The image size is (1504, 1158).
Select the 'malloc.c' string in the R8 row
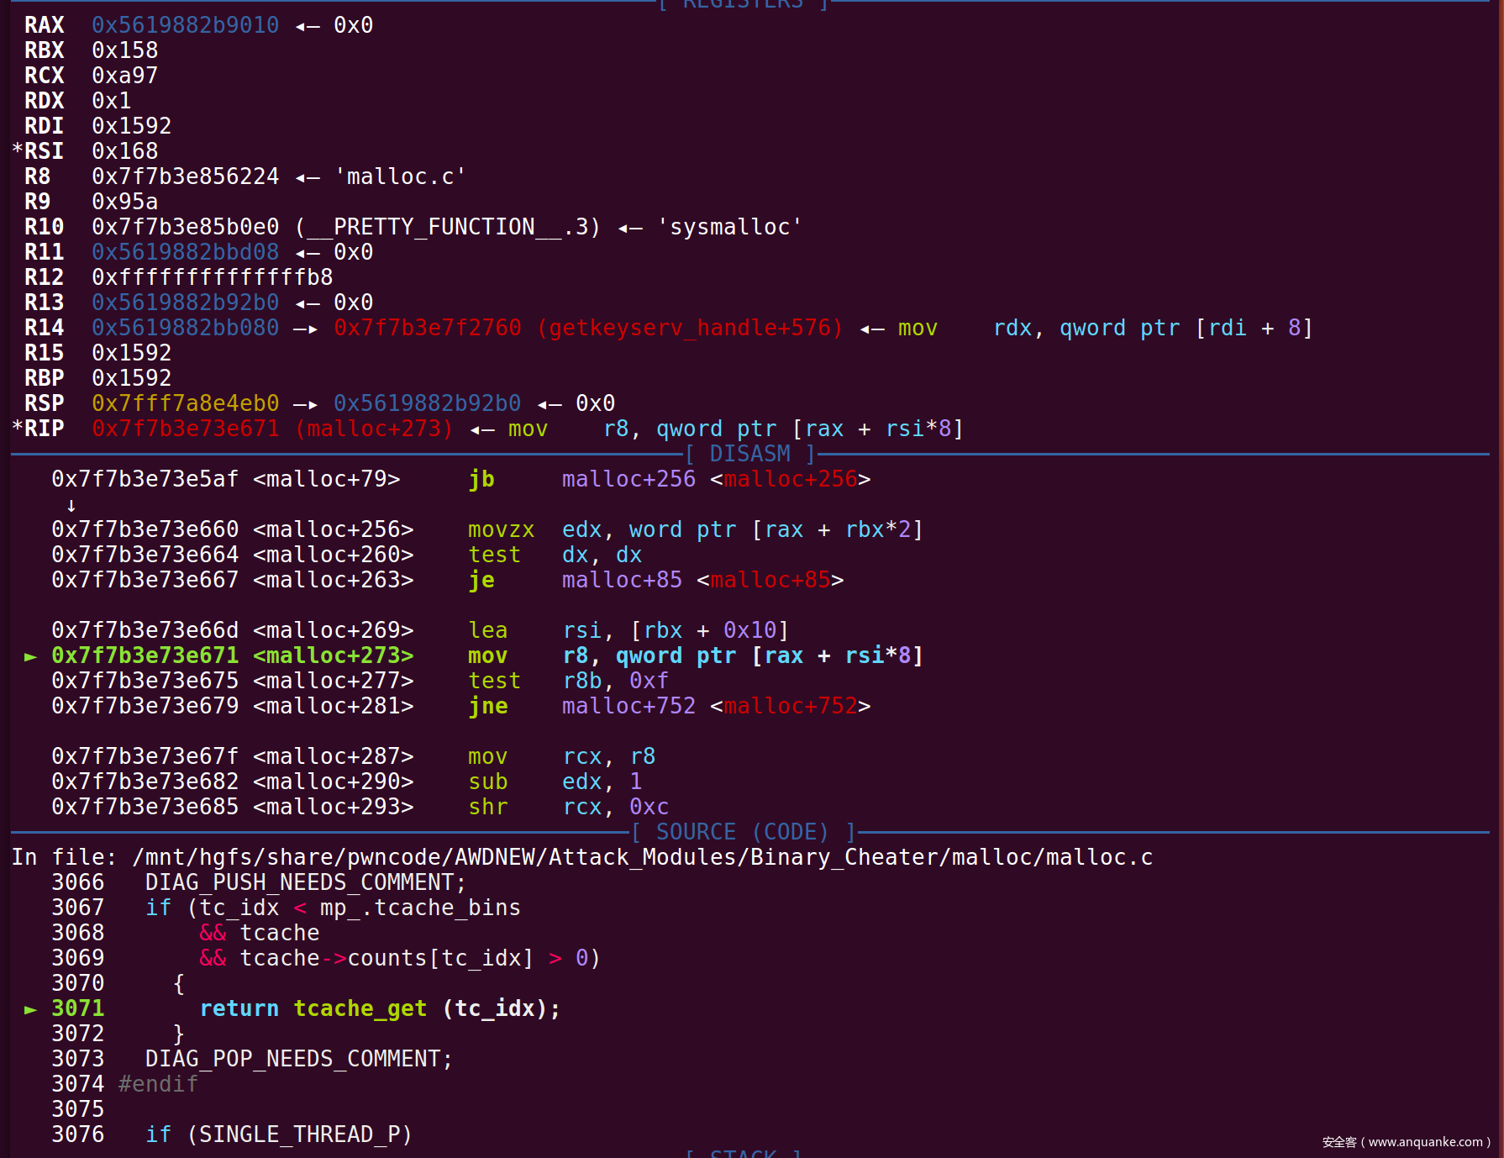click(400, 176)
